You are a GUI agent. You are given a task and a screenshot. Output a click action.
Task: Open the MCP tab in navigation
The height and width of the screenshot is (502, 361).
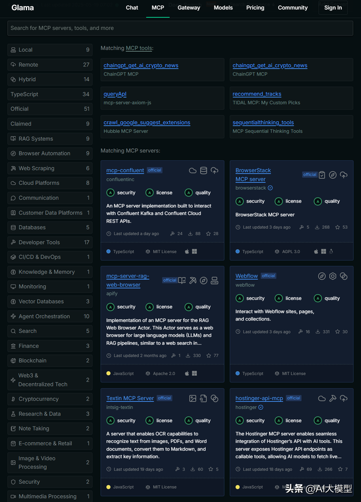[x=158, y=8]
